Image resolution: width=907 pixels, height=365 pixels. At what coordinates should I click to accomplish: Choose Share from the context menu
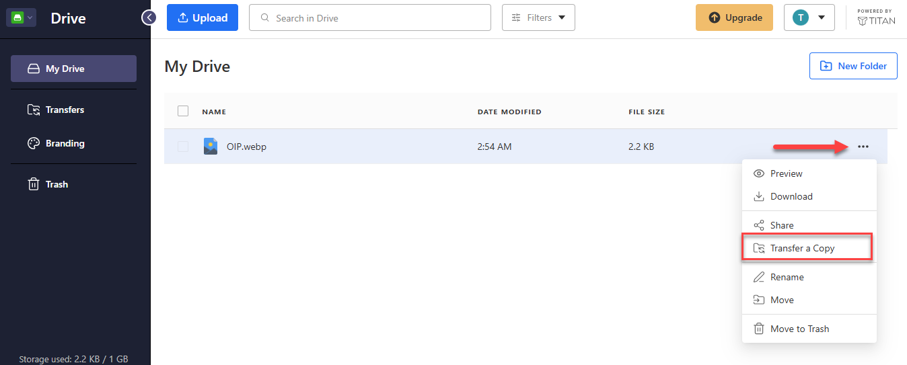(809, 225)
